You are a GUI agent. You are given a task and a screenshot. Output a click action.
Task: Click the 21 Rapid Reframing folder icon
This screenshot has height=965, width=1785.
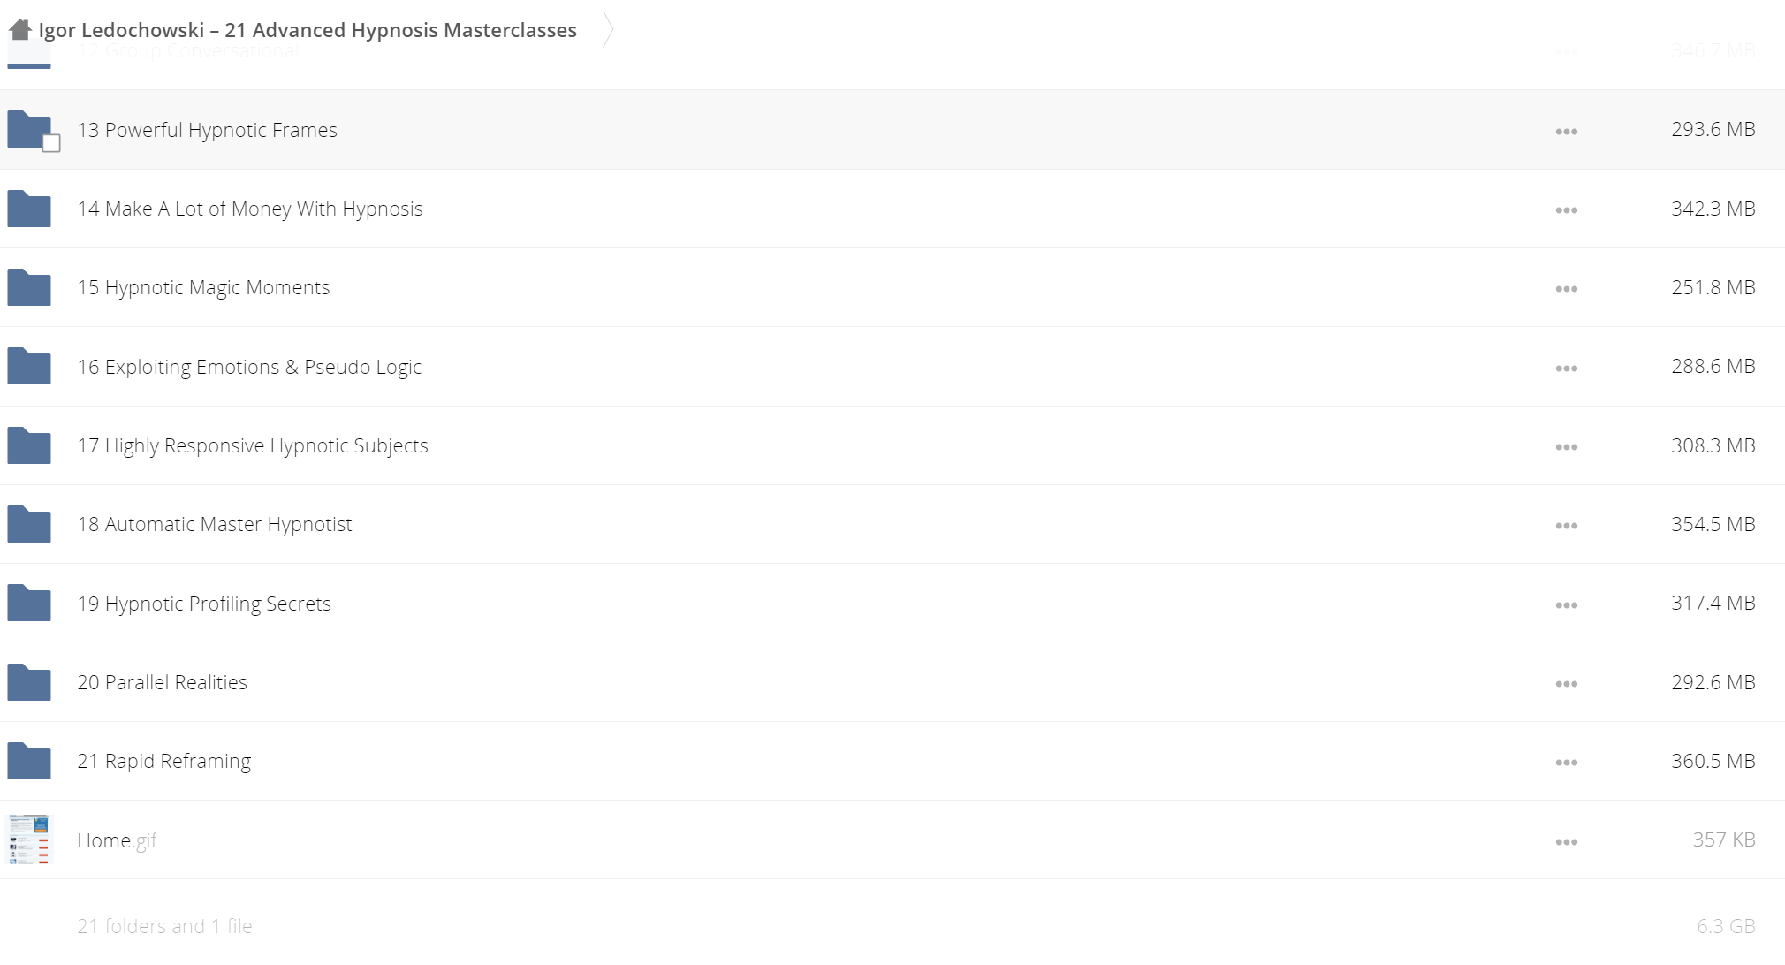click(x=29, y=761)
